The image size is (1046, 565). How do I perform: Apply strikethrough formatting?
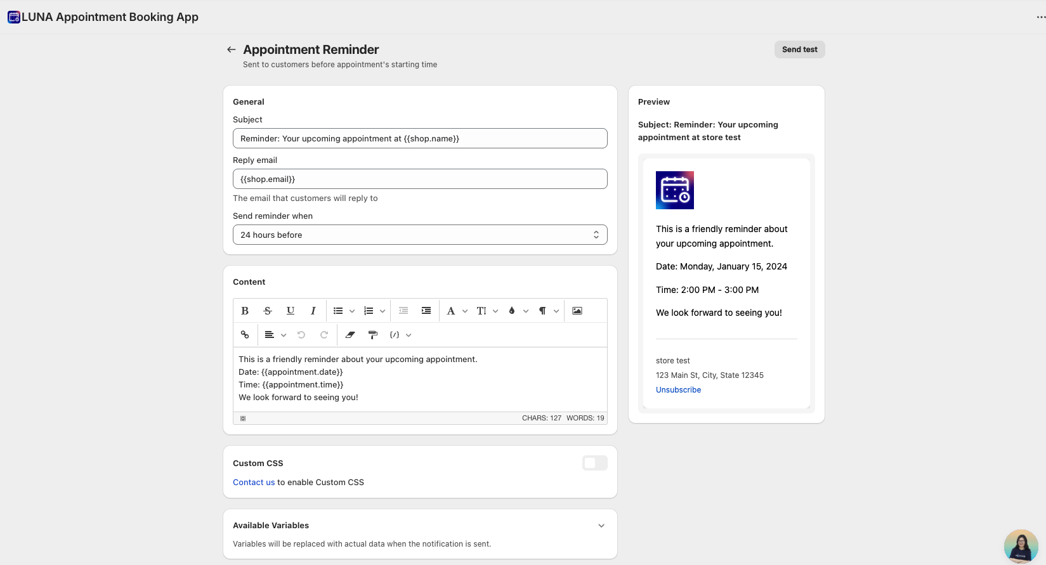(268, 311)
